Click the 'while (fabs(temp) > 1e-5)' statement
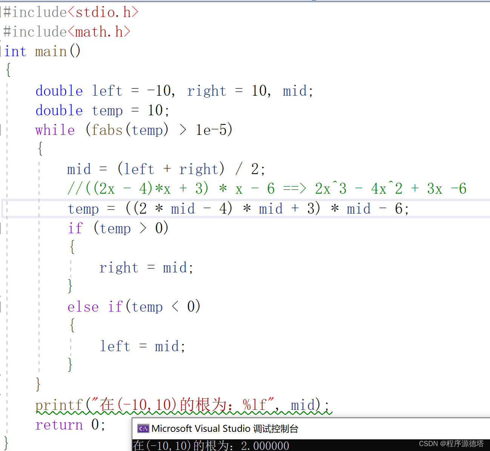 134,130
